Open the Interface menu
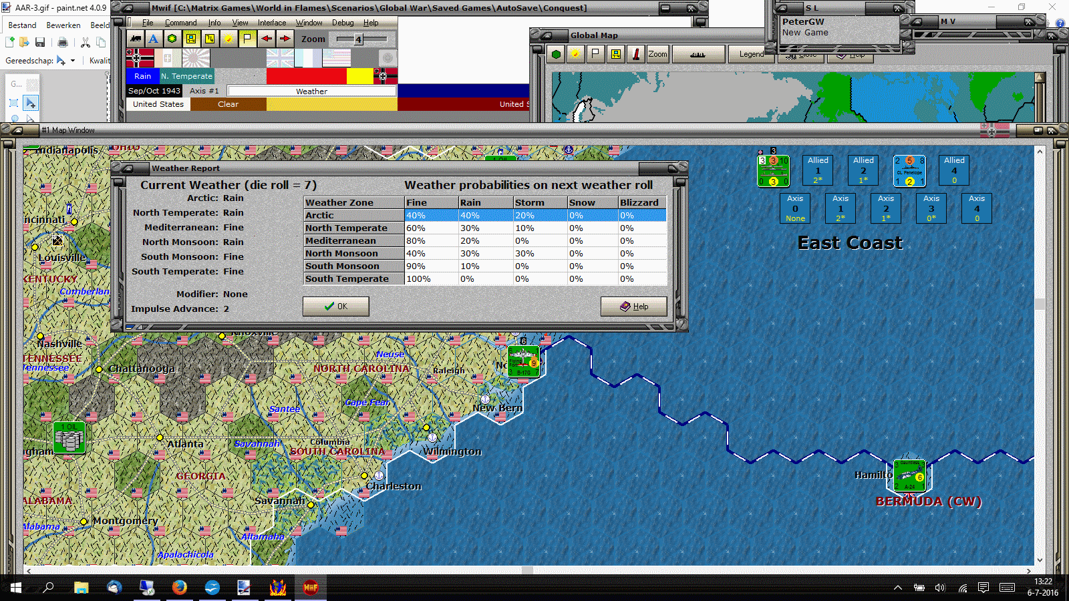1069x601 pixels. [x=272, y=23]
